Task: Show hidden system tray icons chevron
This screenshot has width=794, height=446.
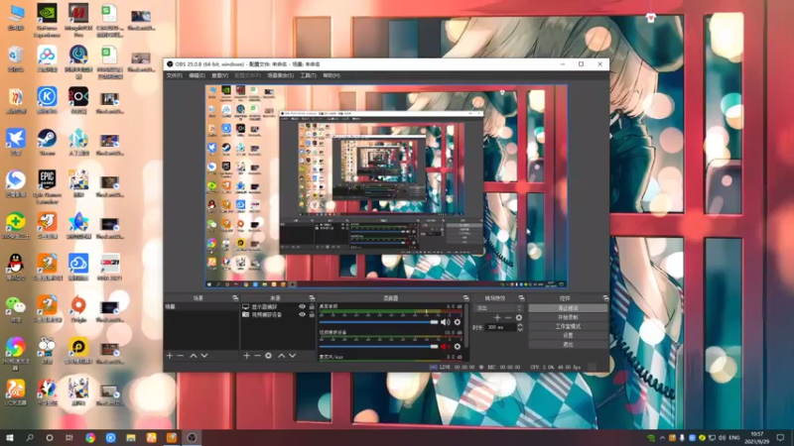Action: click(662, 438)
